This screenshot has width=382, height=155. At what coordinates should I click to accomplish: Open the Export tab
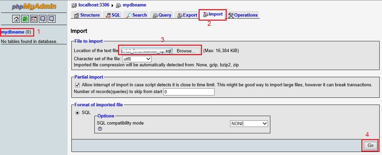187,15
